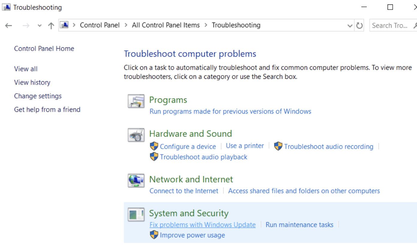Expand chevron after Control Panel breadcrumb
The width and height of the screenshot is (417, 247).
126,25
